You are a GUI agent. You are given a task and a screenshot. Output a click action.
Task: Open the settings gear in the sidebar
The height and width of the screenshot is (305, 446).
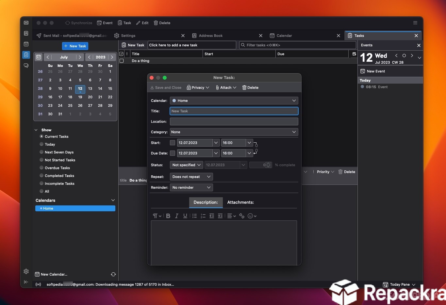[26, 271]
